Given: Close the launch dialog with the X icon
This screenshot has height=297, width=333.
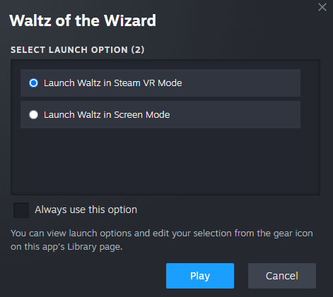Looking at the screenshot, I should coord(322,7).
